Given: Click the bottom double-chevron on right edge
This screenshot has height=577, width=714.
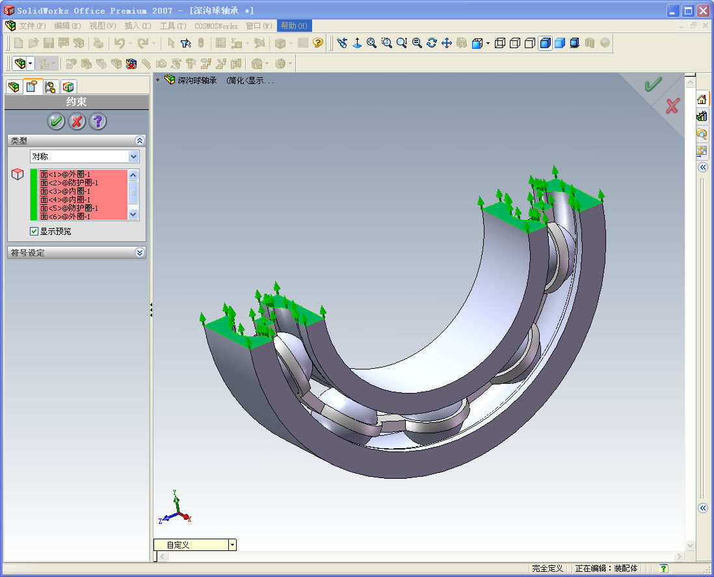Looking at the screenshot, I should [702, 508].
